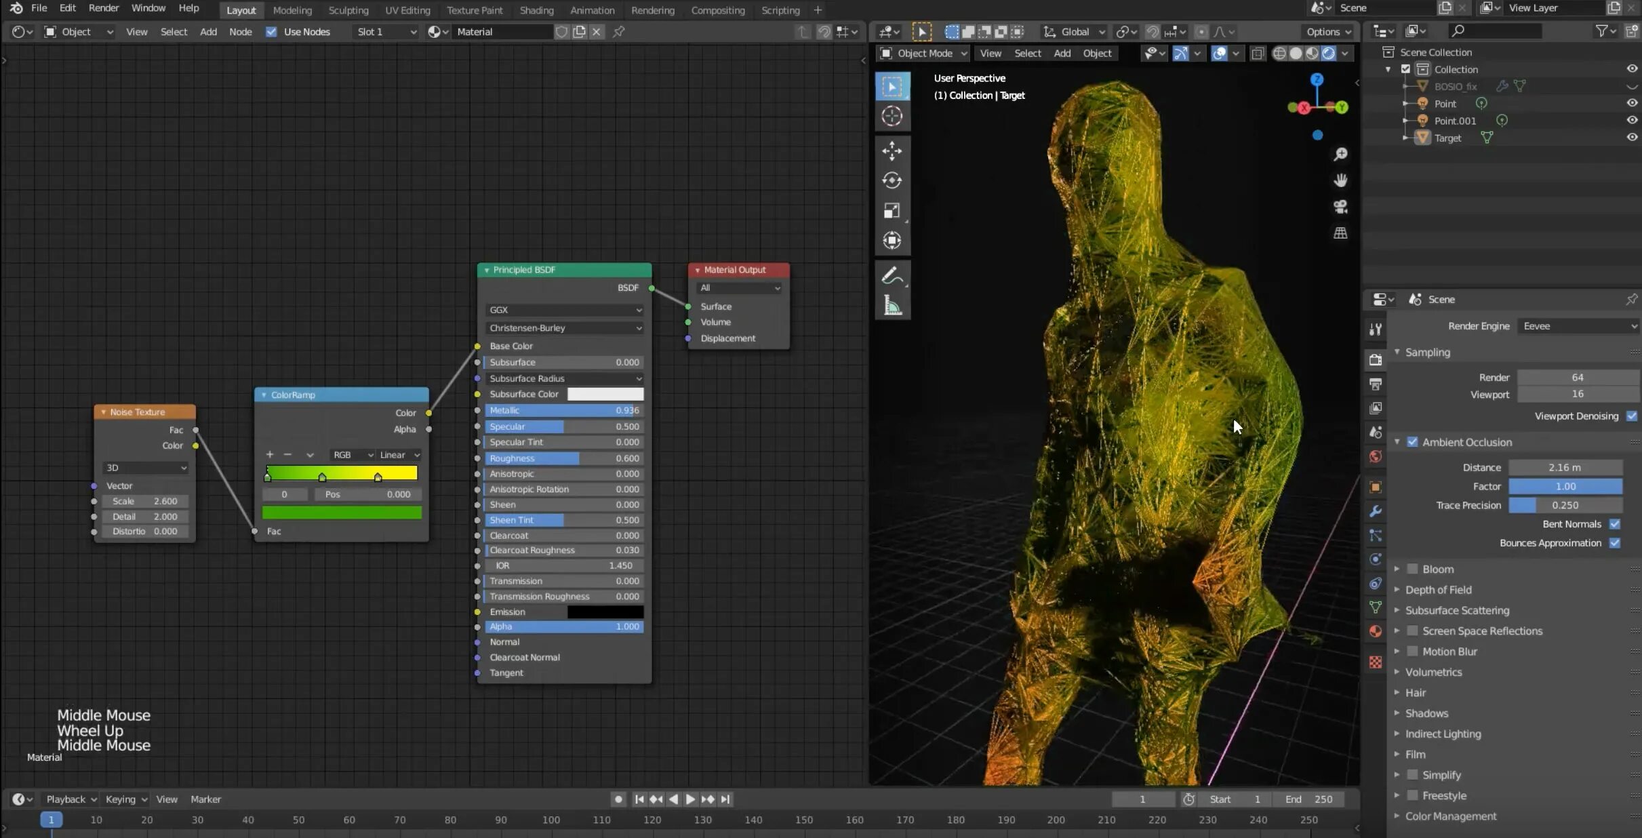Image resolution: width=1642 pixels, height=838 pixels.
Task: Select the Measure tool icon
Action: [x=892, y=306]
